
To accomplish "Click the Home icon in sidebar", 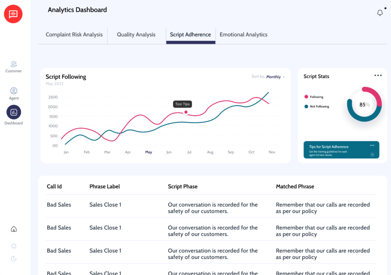I will pos(14,229).
